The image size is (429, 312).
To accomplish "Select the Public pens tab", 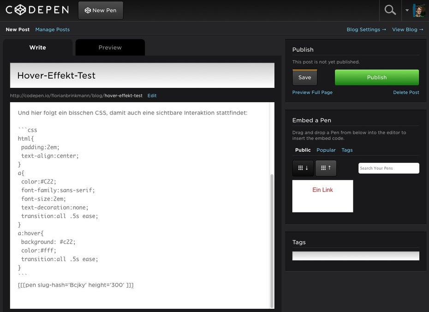I will click(303, 150).
